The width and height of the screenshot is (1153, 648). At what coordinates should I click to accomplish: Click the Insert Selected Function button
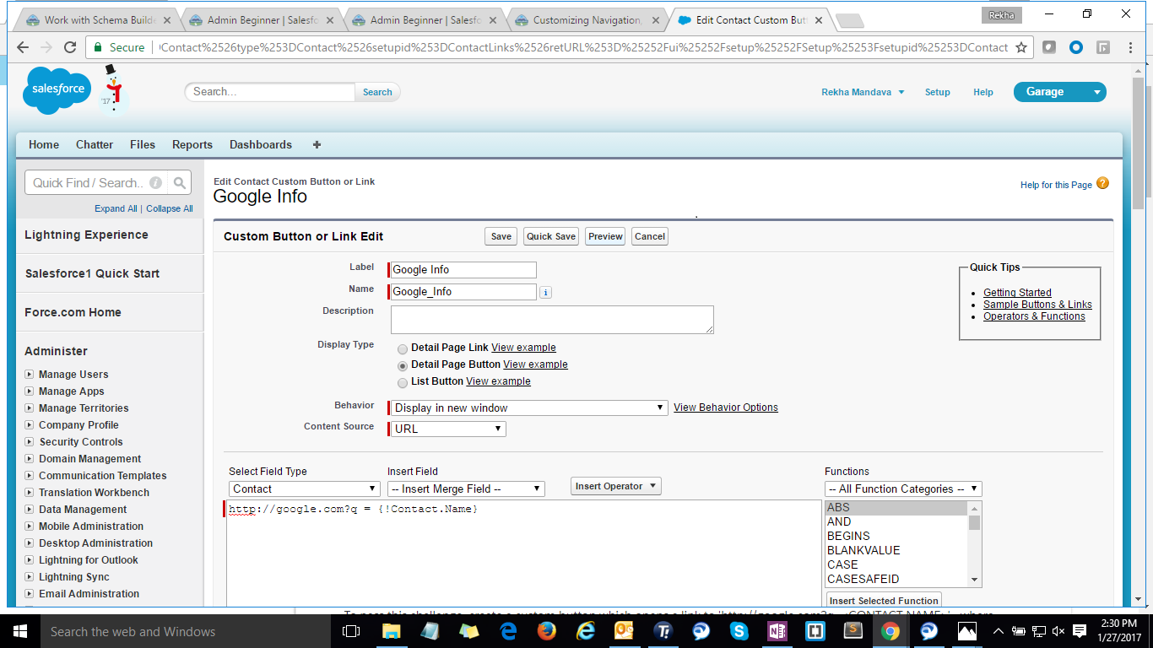[884, 600]
